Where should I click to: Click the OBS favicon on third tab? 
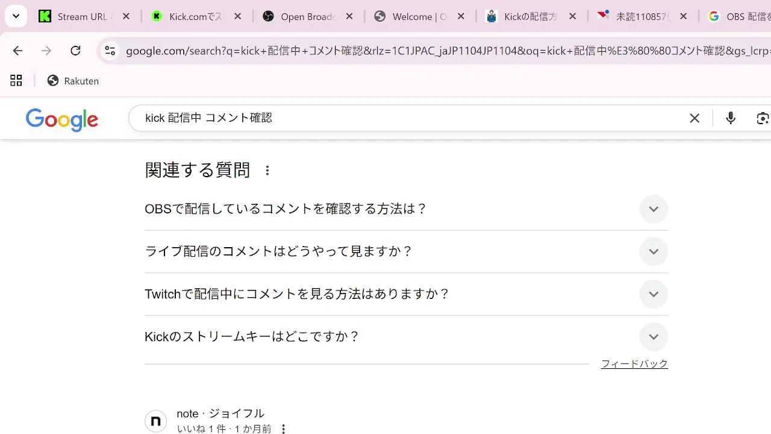click(x=269, y=16)
